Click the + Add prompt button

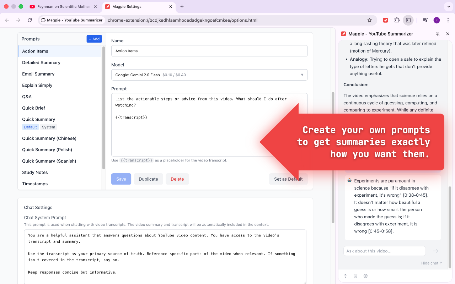pos(94,39)
